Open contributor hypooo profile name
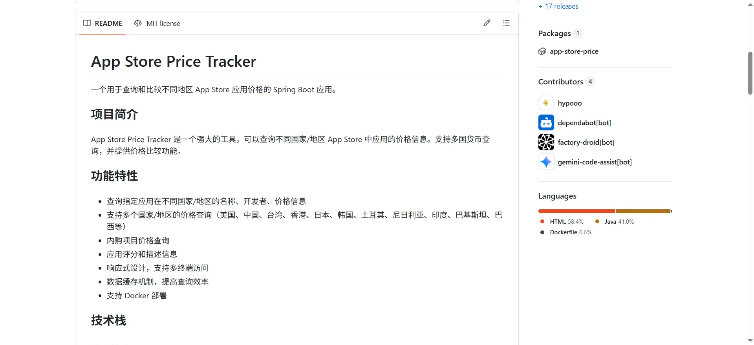This screenshot has width=754, height=345. pyautogui.click(x=569, y=103)
